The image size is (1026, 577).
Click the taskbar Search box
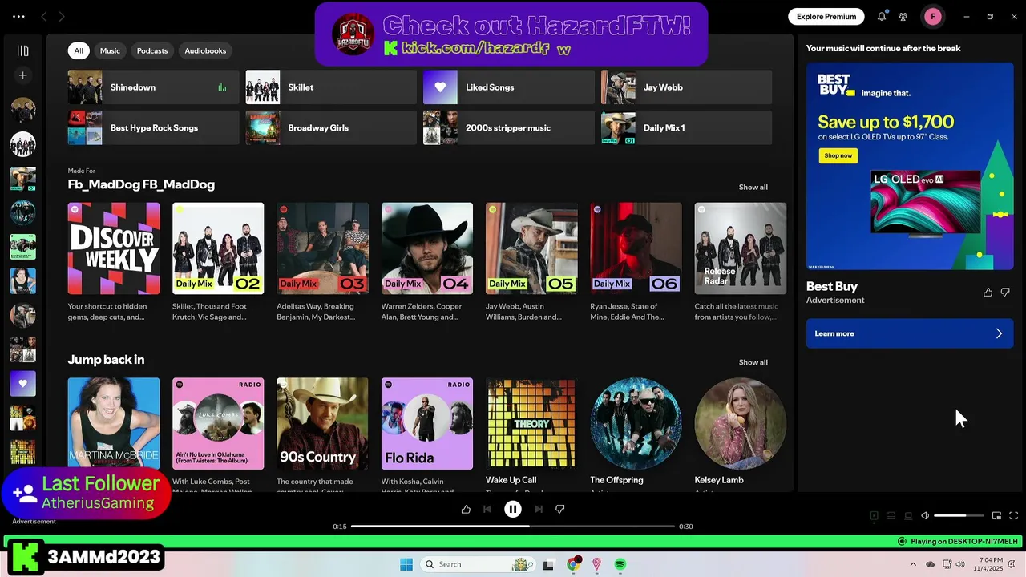click(479, 564)
